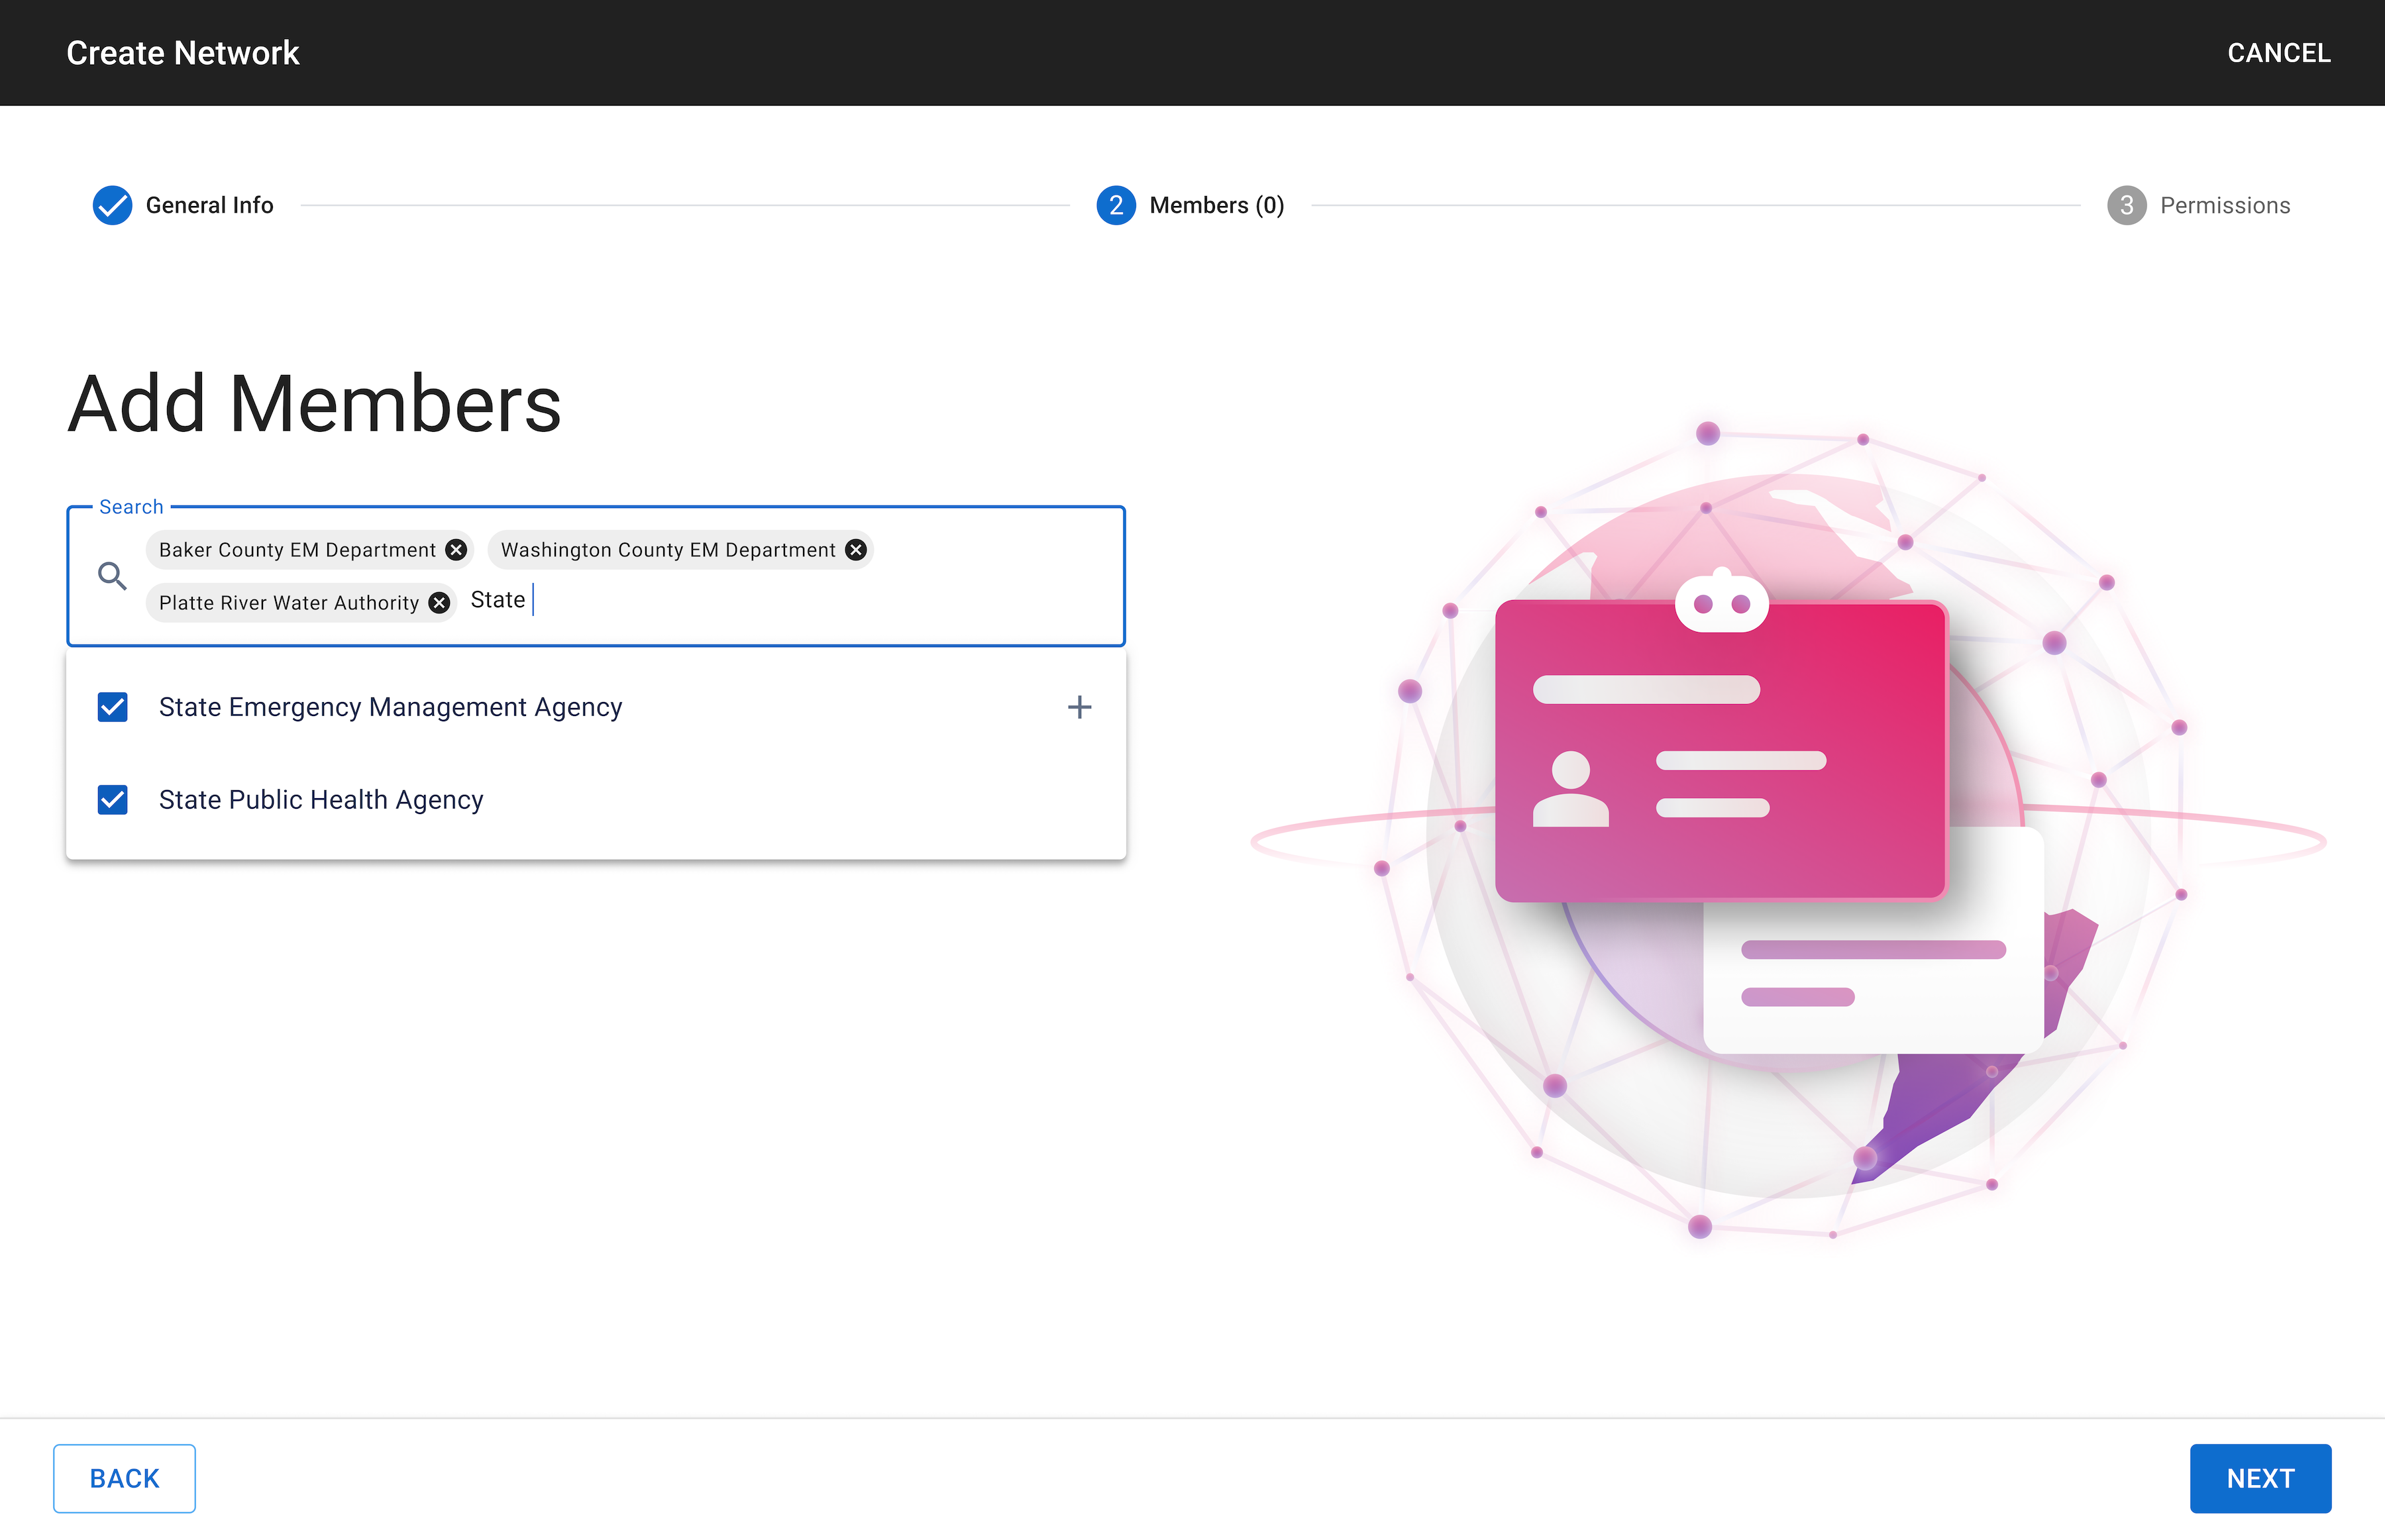The width and height of the screenshot is (2385, 1540).
Task: Choose State Public Health Agency result text
Action: [321, 800]
